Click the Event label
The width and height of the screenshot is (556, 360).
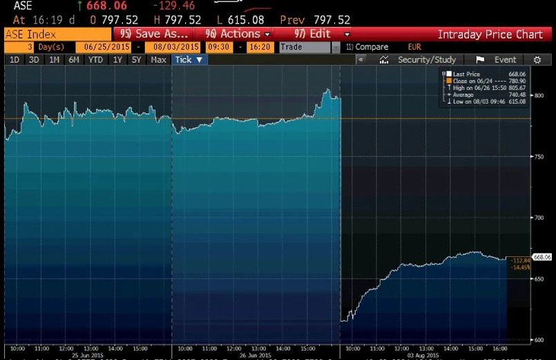tap(506, 60)
